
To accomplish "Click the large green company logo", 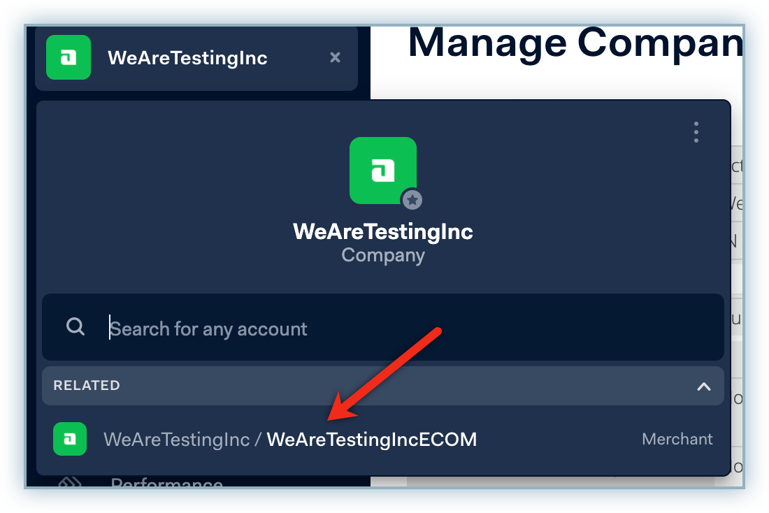I will click(x=382, y=170).
